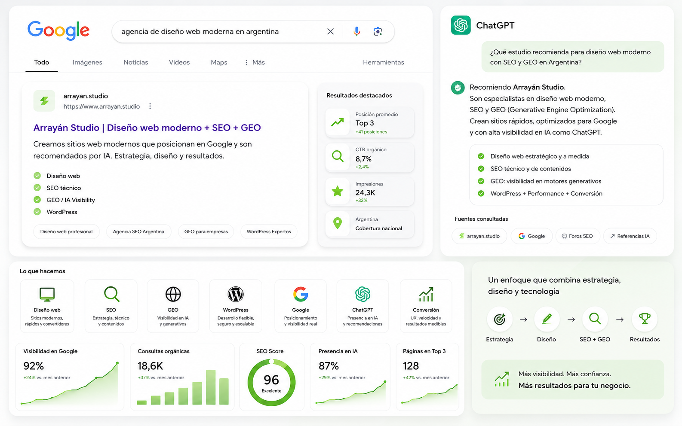Click the GEO globe icon card
The image size is (682, 426).
click(173, 294)
